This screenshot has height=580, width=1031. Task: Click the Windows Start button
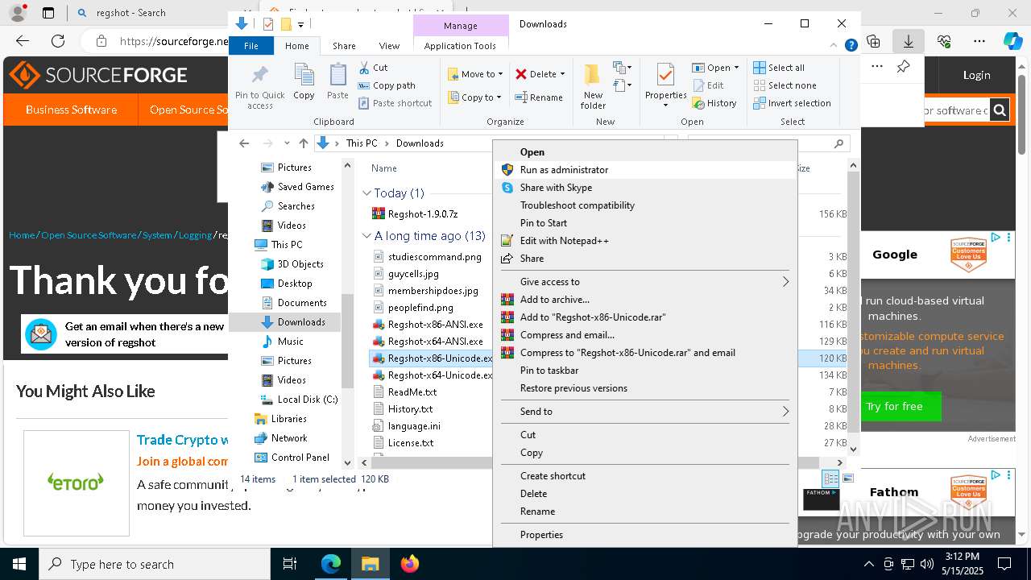tap(19, 565)
